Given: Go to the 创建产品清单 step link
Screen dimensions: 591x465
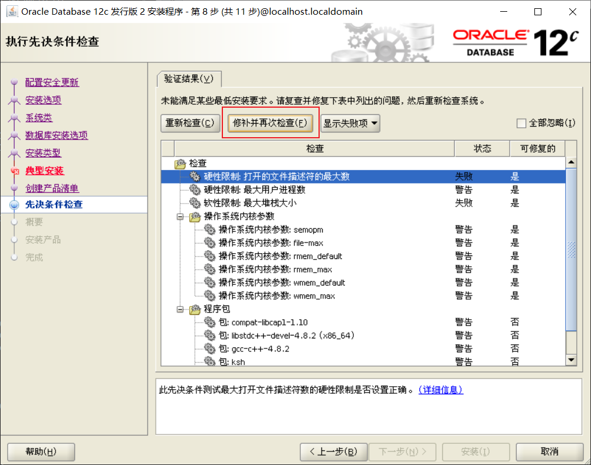Looking at the screenshot, I should (x=52, y=188).
